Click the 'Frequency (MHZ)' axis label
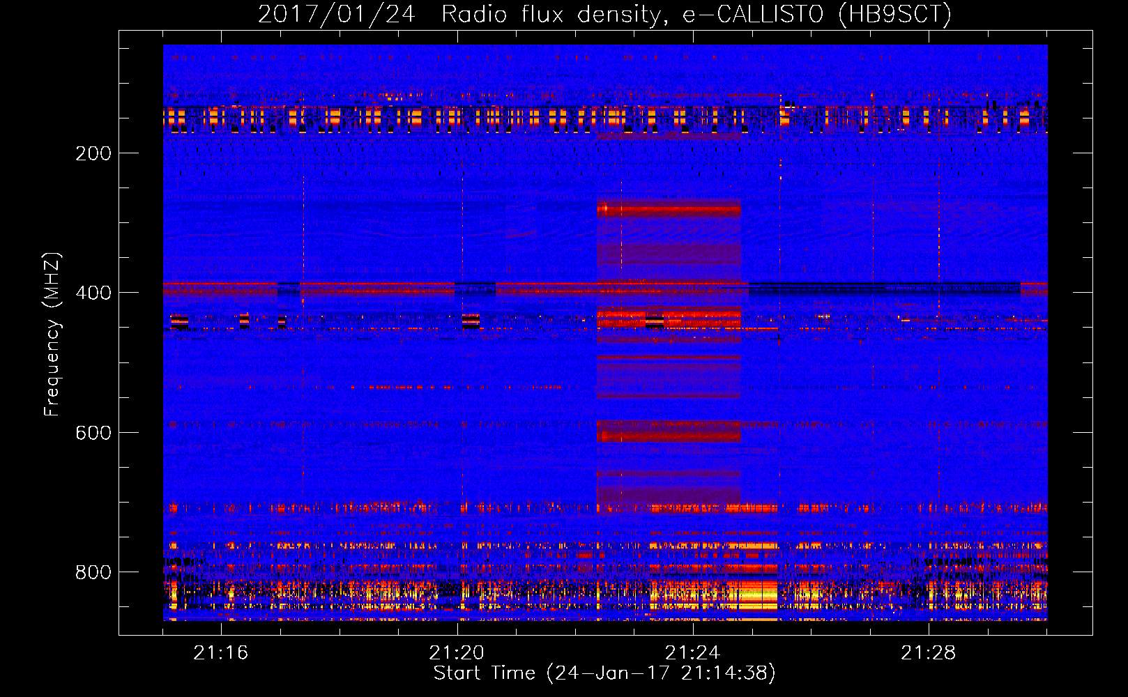This screenshot has height=697, width=1128. coord(52,335)
